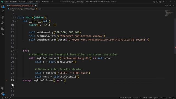Place cursor in 'except sqlite3.Error' line

click(x=44, y=80)
